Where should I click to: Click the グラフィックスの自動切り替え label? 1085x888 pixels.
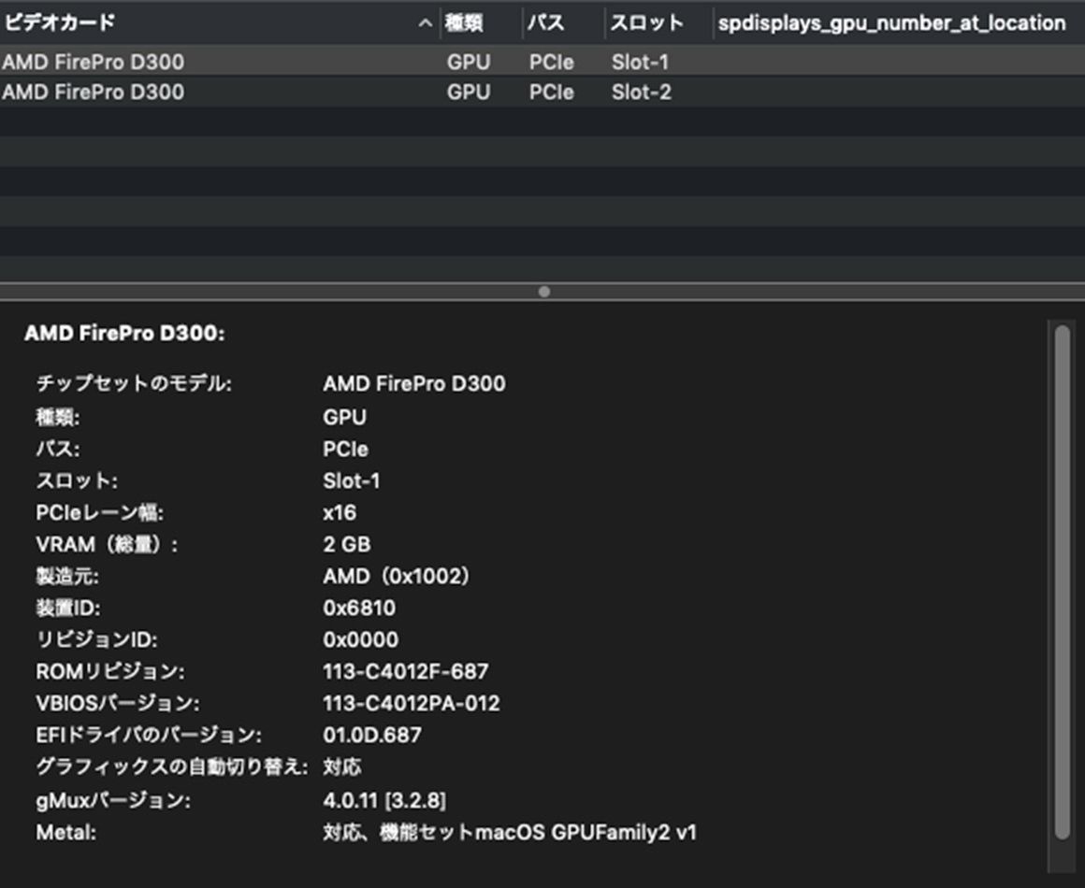pyautogui.click(x=172, y=767)
